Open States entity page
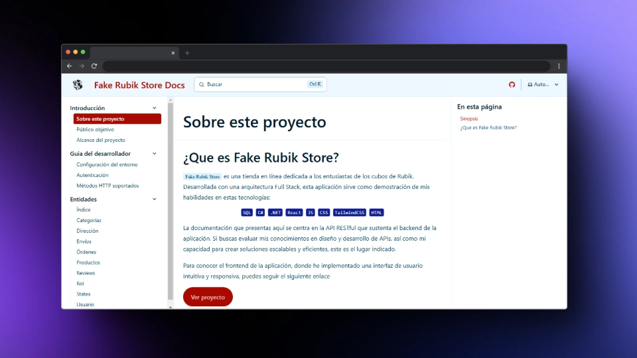Screen dimensions: 637x358 click(84, 294)
